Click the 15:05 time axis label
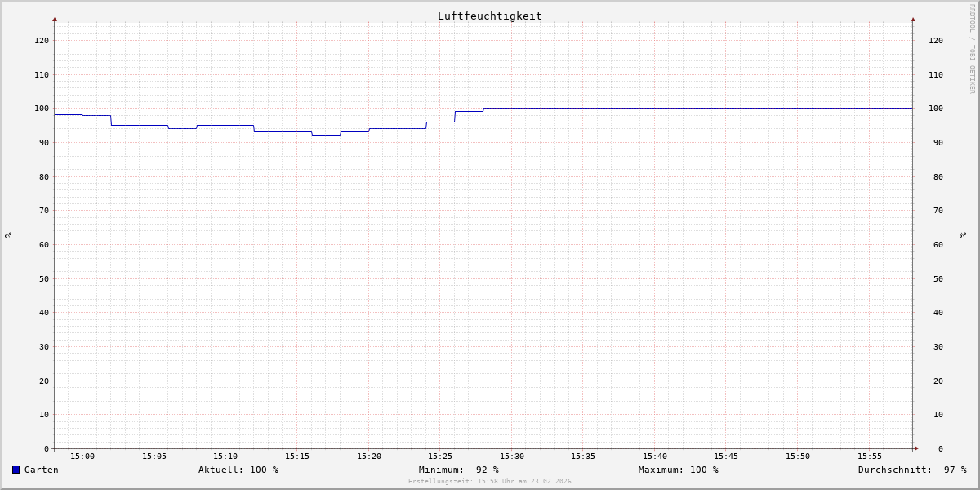Image resolution: width=980 pixels, height=490 pixels. point(154,457)
